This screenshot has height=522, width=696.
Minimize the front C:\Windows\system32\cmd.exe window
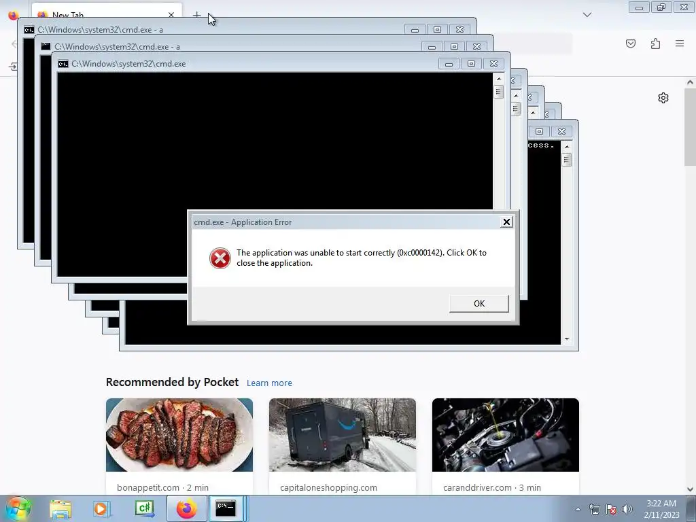[449, 64]
